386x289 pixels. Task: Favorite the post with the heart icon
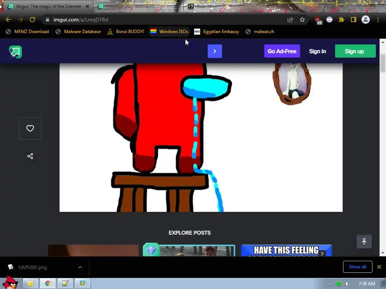[30, 128]
